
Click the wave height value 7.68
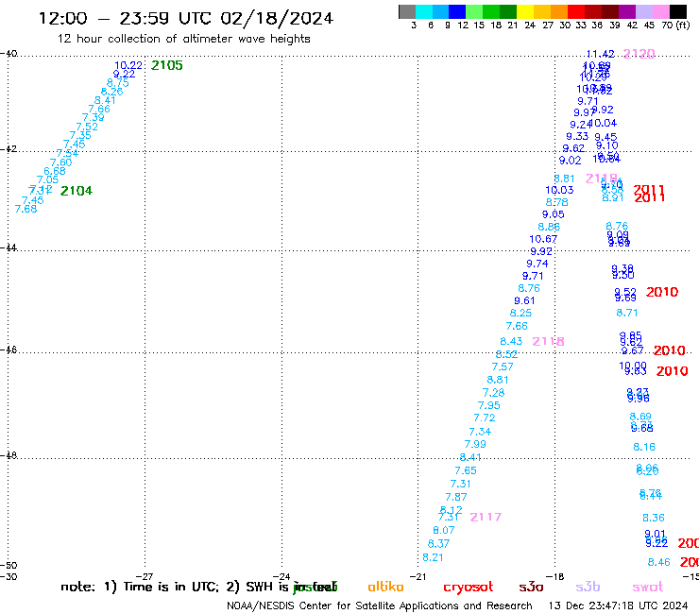(26, 209)
